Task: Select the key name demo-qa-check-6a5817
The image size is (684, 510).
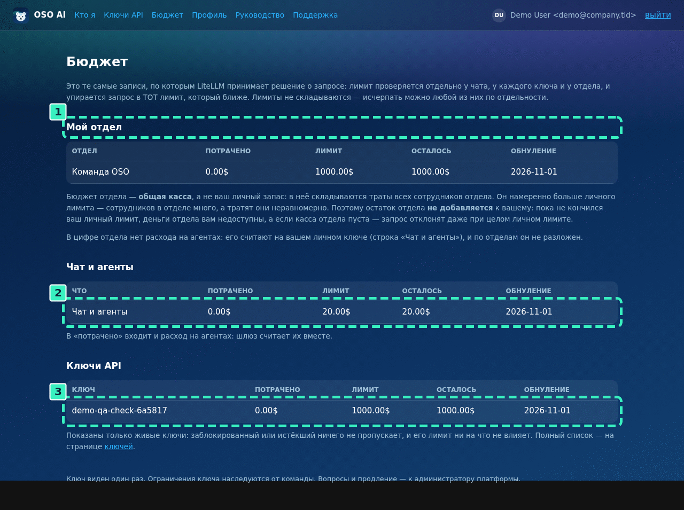Action: click(120, 411)
